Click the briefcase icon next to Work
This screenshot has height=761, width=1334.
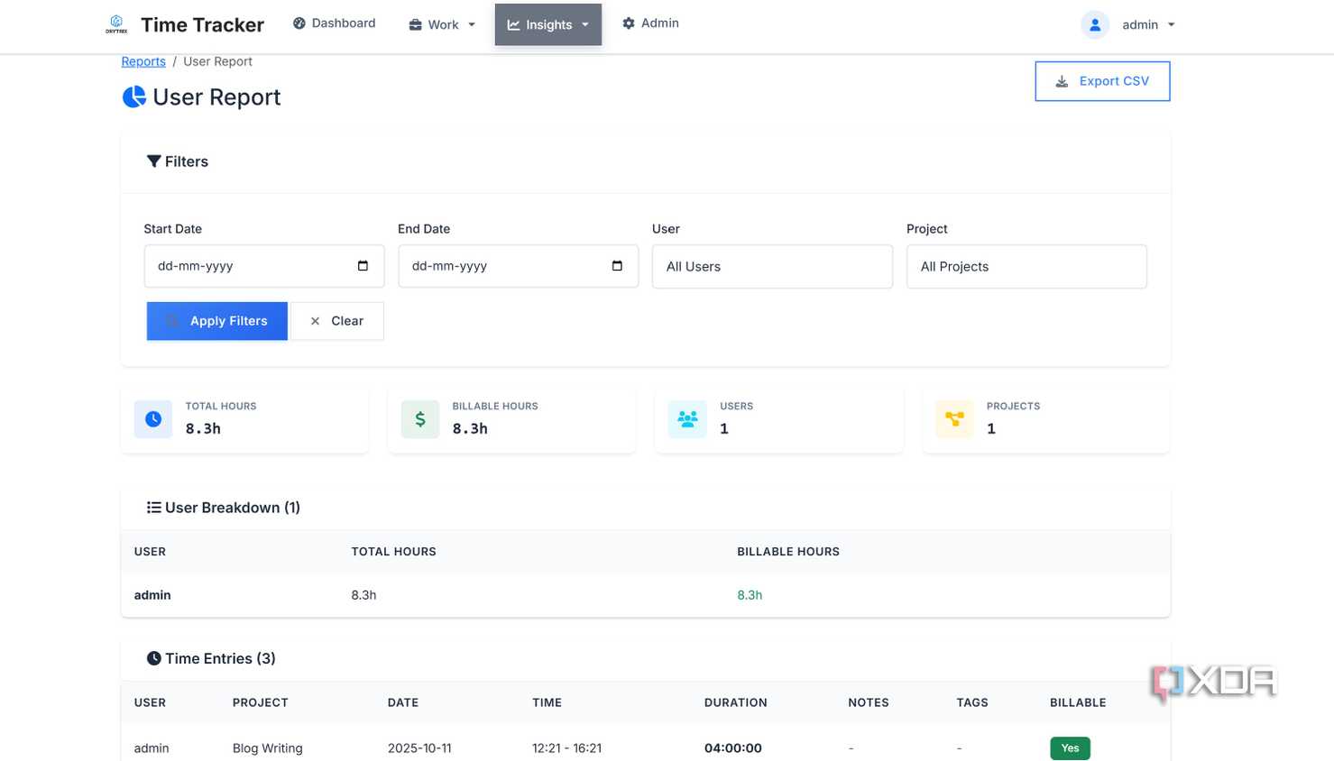(415, 24)
